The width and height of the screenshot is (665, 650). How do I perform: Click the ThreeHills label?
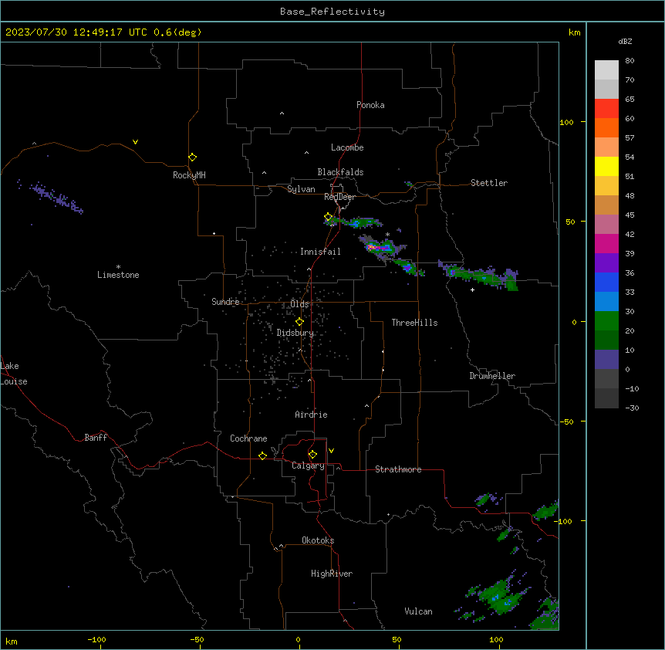(414, 323)
